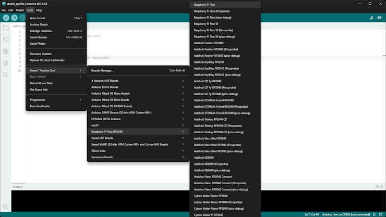Open Serial Monitor from Tools menu
The image size is (386, 217).
56,37
